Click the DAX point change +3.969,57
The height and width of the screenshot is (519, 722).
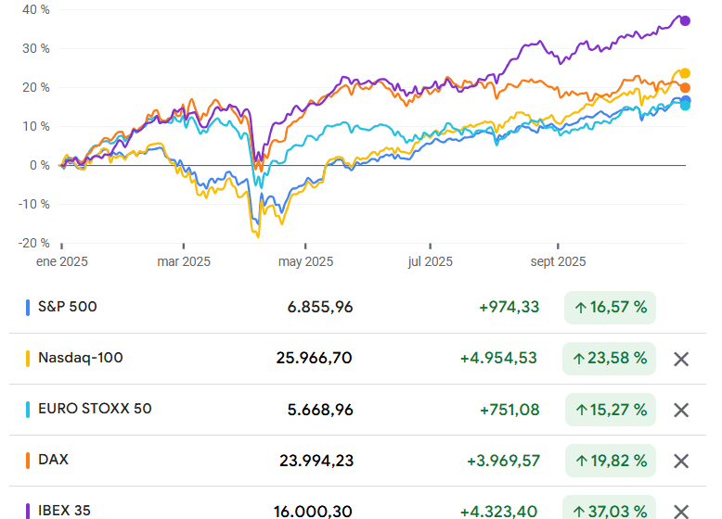click(x=498, y=461)
